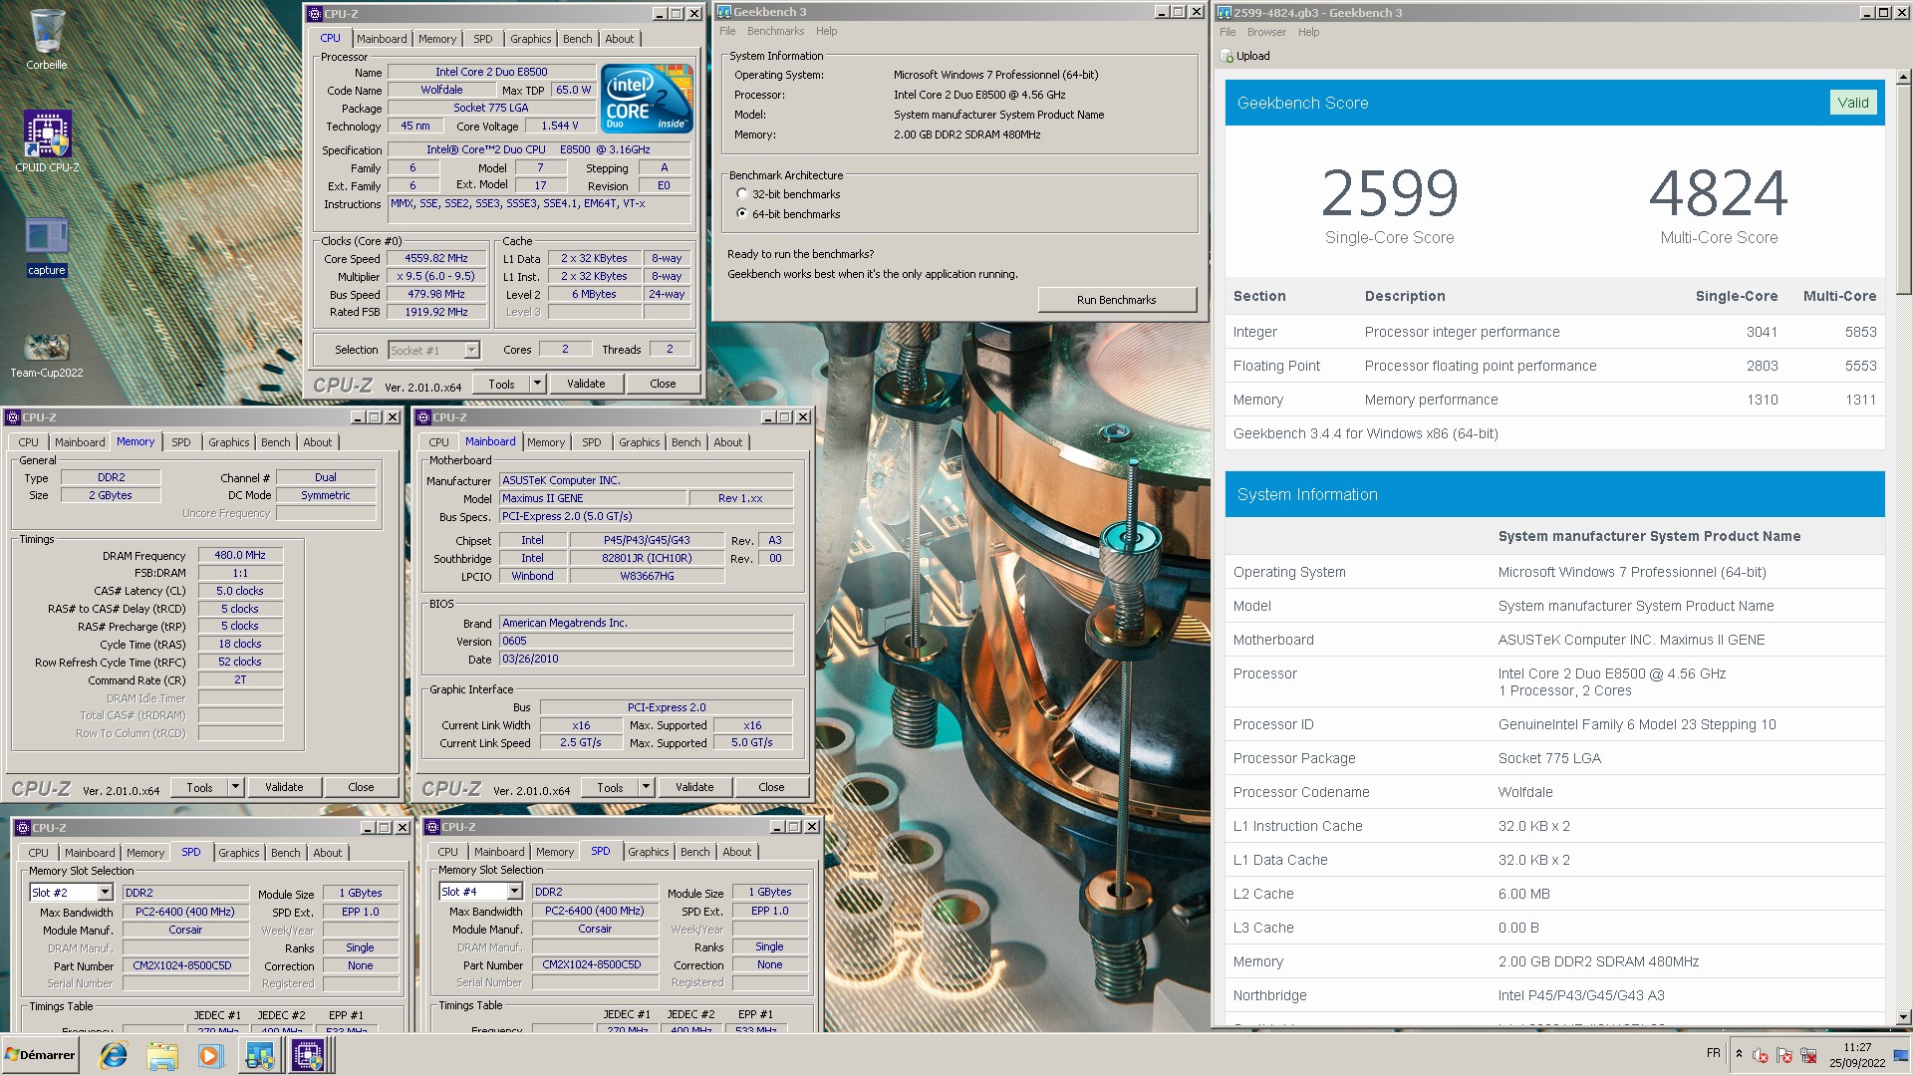The image size is (1913, 1076).
Task: Click the Valid badge in Geekbench Score
Action: [1852, 103]
